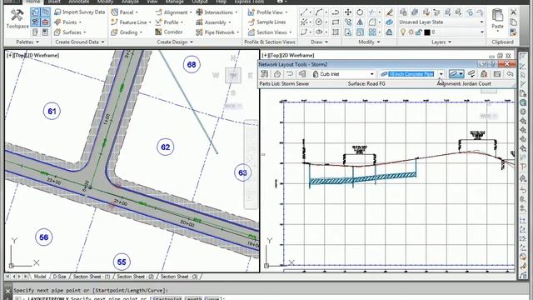
Task: Open the Toolspace palette
Action: [x=17, y=18]
